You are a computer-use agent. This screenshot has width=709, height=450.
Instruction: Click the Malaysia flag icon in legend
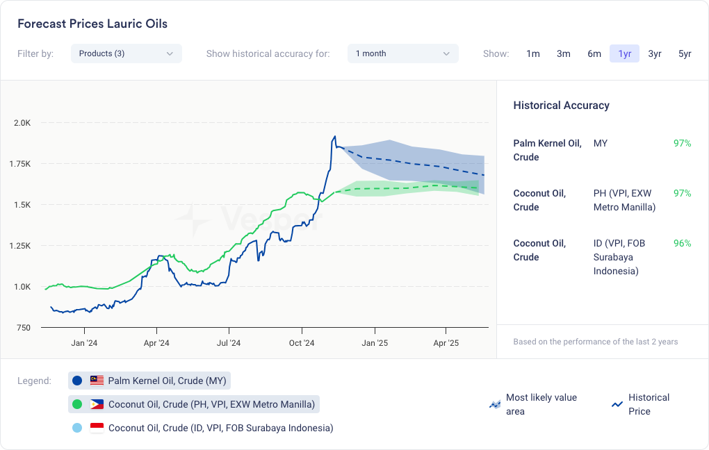(x=97, y=381)
